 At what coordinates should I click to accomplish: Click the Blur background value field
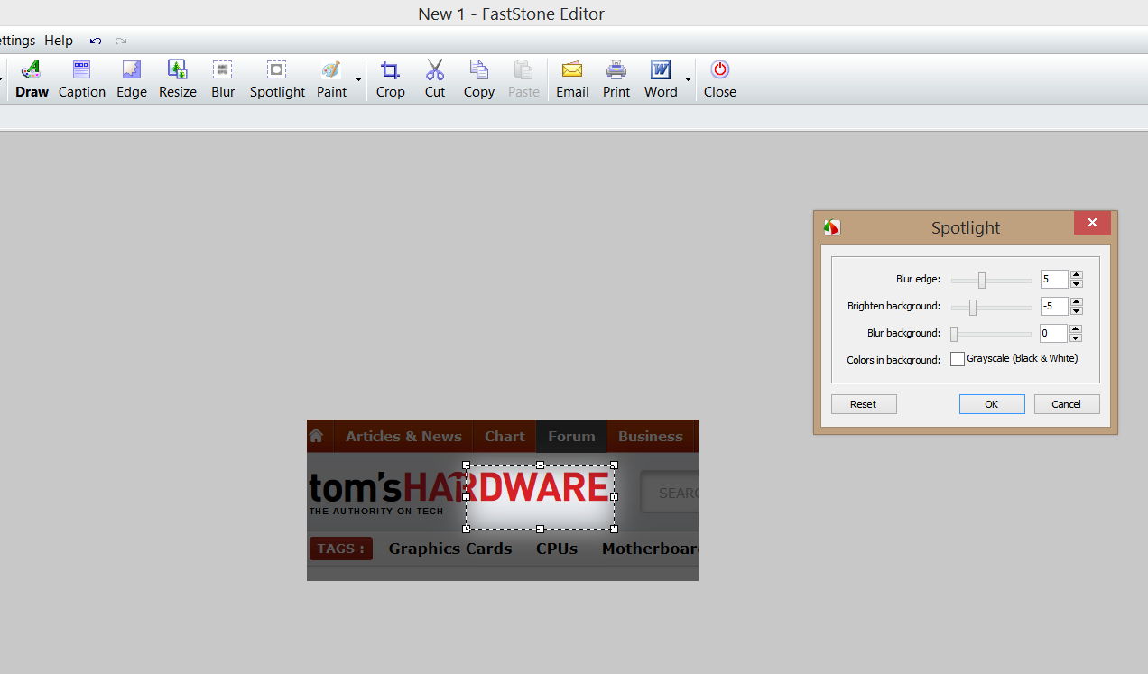click(1054, 334)
